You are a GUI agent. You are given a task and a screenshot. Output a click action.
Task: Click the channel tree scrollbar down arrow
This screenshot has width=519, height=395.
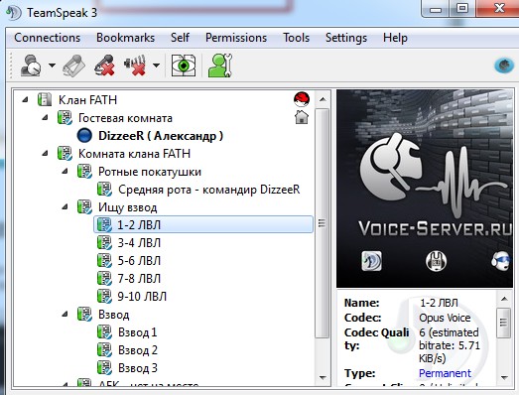pos(323,377)
